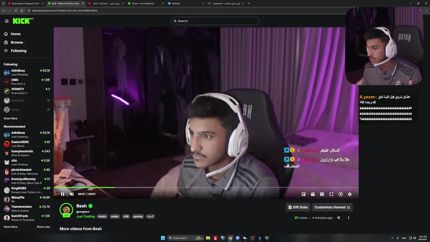Go back in browser history
The width and height of the screenshot is (430, 242).
4,10
